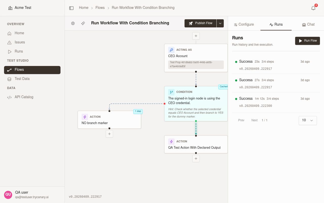Add a step above the Acting As node
Viewport: 324px width, 203px height.
[196, 36]
